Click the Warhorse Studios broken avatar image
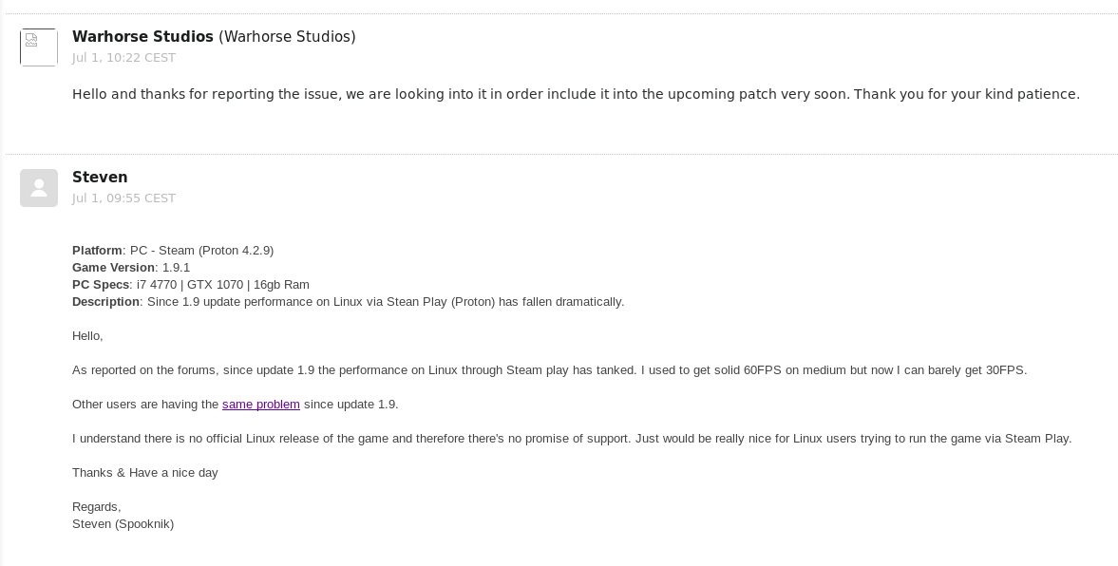The width and height of the screenshot is (1118, 566). click(x=39, y=47)
